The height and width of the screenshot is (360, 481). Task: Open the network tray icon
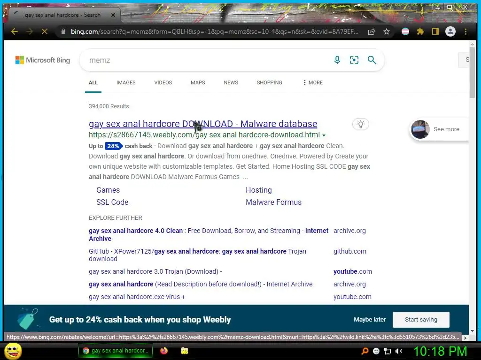click(388, 351)
